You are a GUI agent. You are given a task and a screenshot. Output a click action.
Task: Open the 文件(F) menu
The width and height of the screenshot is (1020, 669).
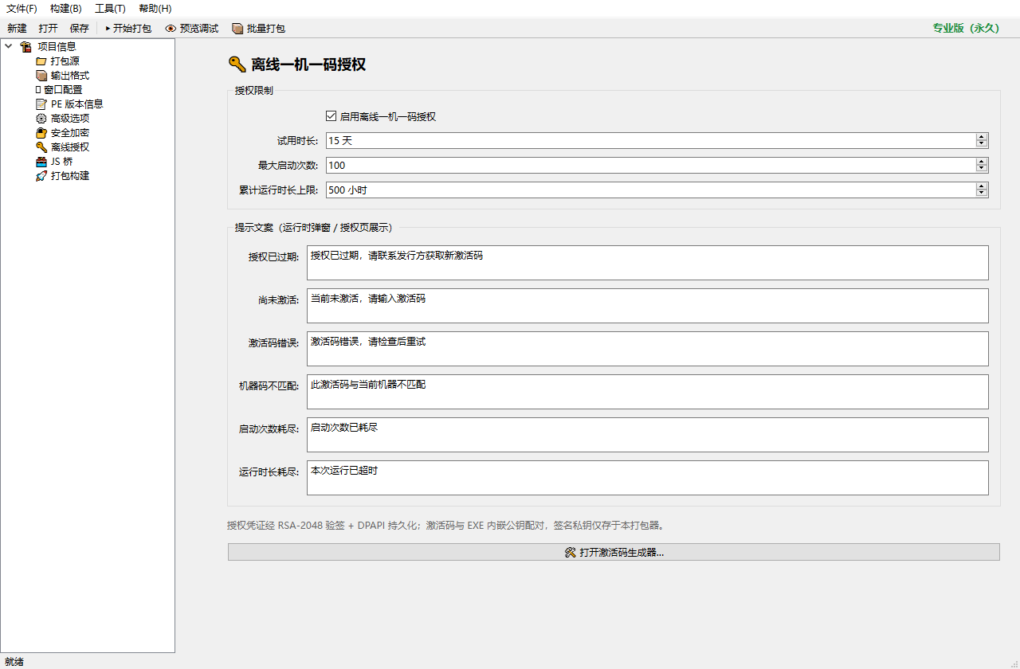pyautogui.click(x=22, y=9)
